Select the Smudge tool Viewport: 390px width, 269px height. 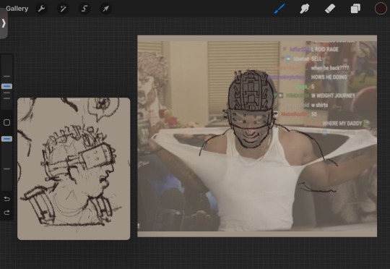pyautogui.click(x=305, y=9)
